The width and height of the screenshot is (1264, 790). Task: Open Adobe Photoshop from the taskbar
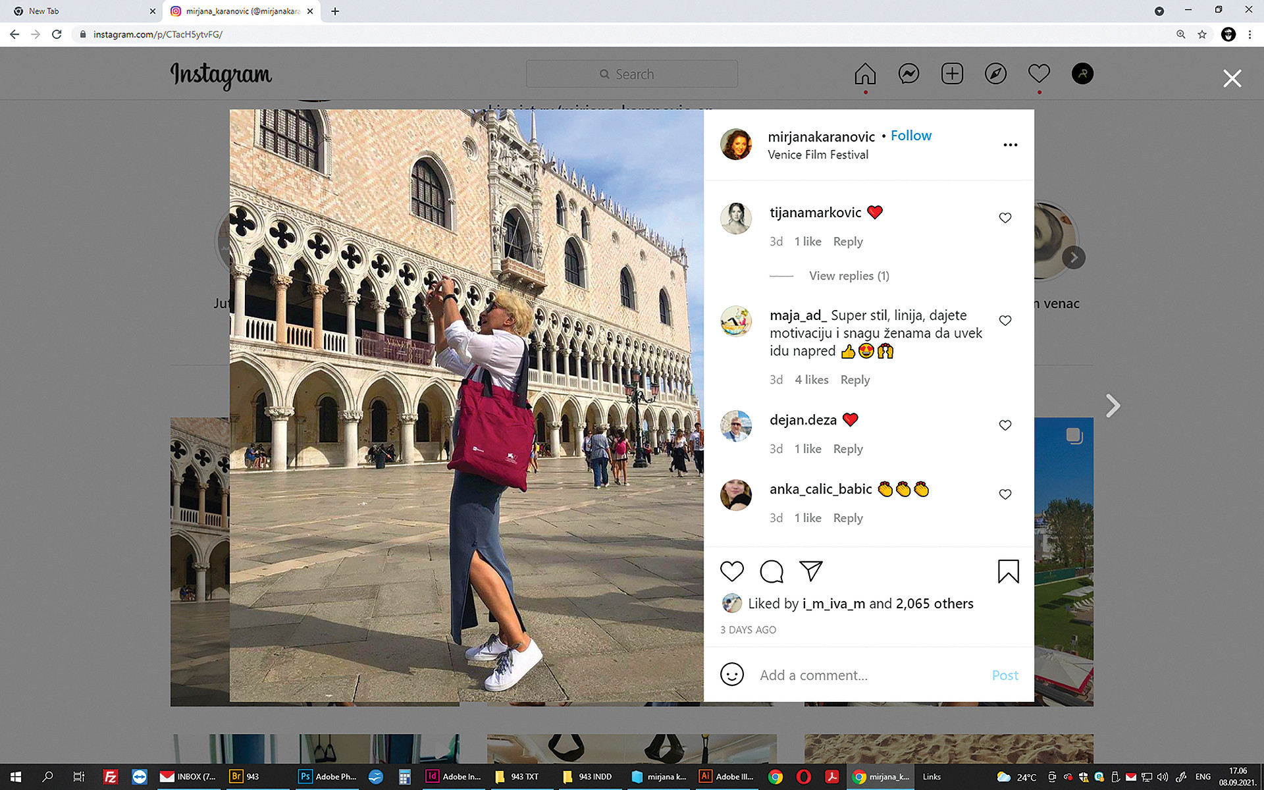click(328, 777)
